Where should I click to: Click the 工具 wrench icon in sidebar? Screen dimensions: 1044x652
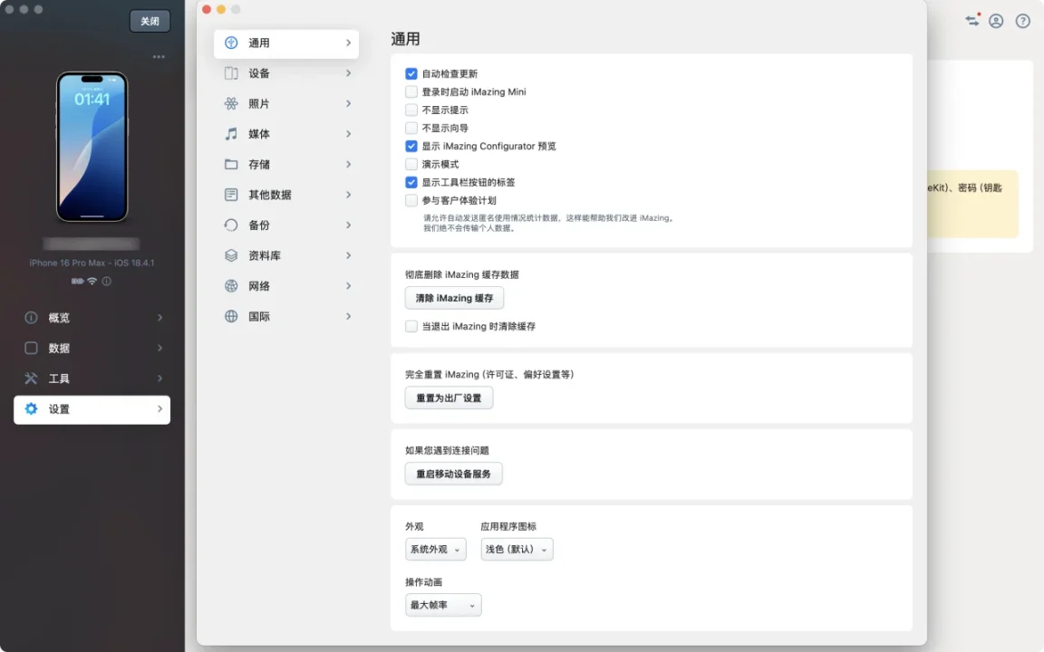[32, 379]
